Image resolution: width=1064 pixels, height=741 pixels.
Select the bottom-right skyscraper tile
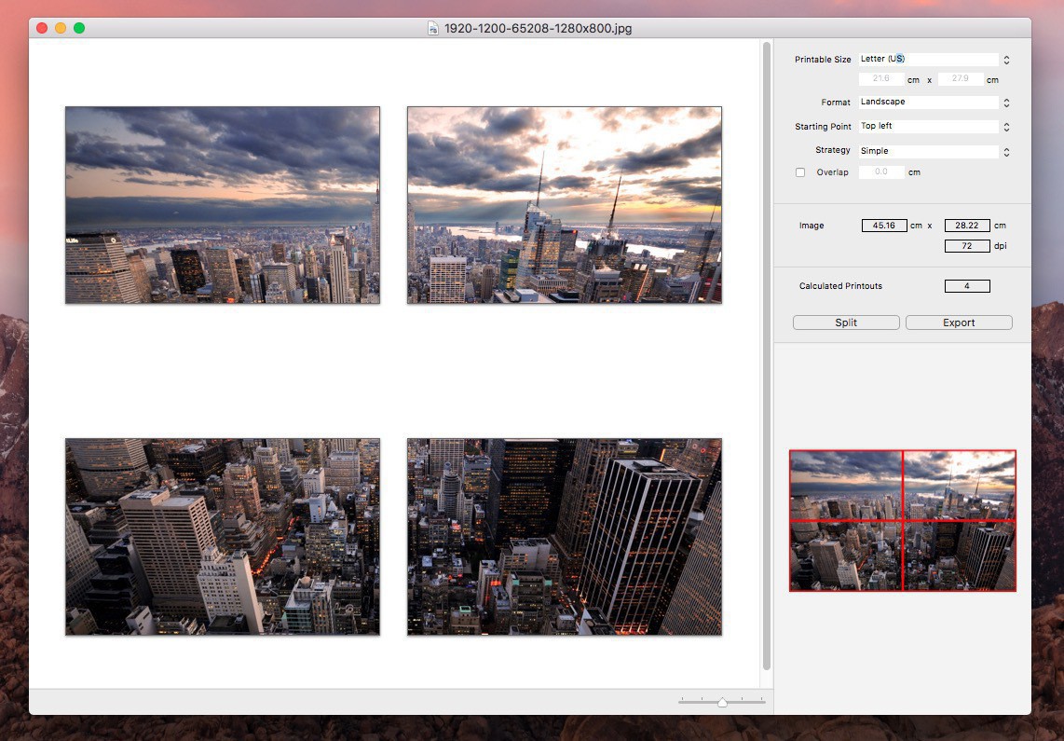(x=565, y=537)
